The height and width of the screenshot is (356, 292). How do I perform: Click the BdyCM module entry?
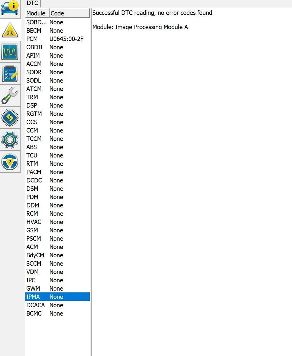[x=57, y=255]
